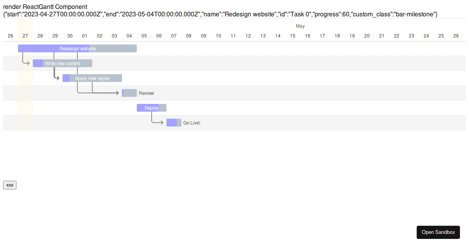The width and height of the screenshot is (469, 246).
Task: Click date 01 in the header row
Action: (x=84, y=36)
